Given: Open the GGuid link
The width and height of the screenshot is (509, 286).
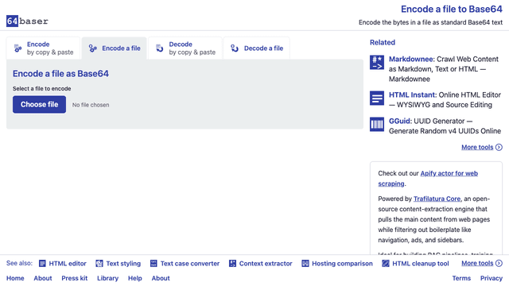Looking at the screenshot, I should pyautogui.click(x=400, y=121).
